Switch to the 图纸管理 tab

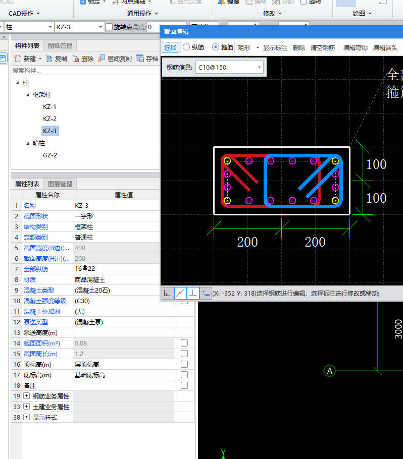coord(60,46)
